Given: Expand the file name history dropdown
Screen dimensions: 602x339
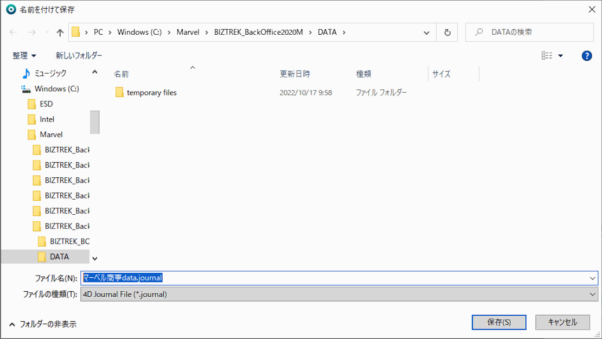Looking at the screenshot, I should point(592,278).
